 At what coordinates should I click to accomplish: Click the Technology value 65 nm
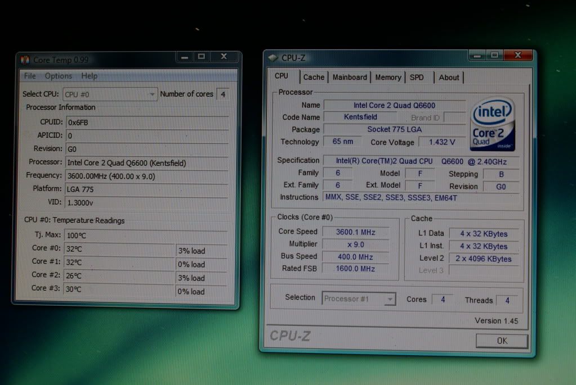(342, 142)
